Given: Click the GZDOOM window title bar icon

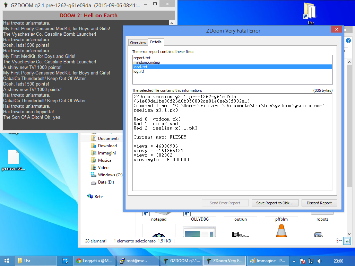Looking at the screenshot, I should (x=6, y=5).
